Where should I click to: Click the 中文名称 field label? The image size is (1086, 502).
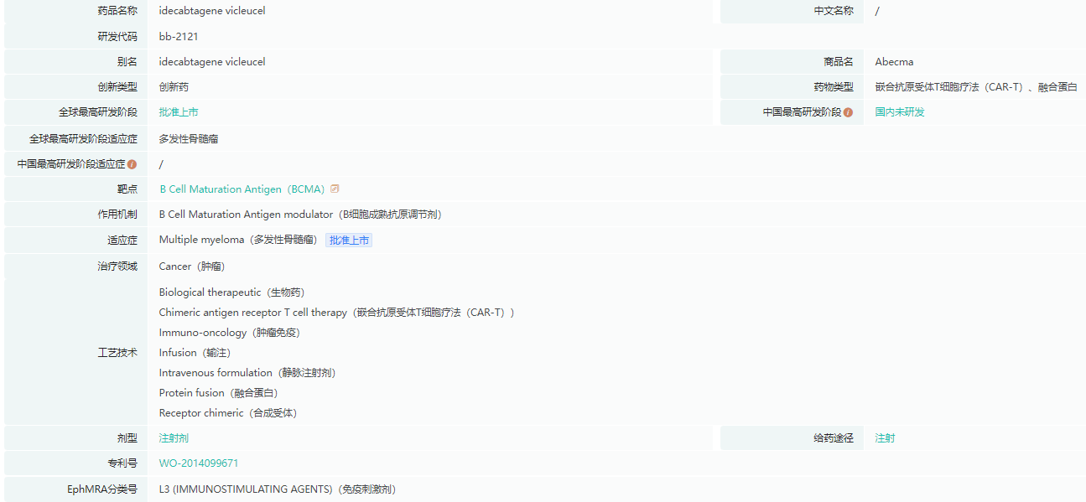[x=834, y=11]
